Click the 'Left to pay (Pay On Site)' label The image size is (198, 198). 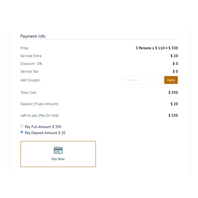40,115
